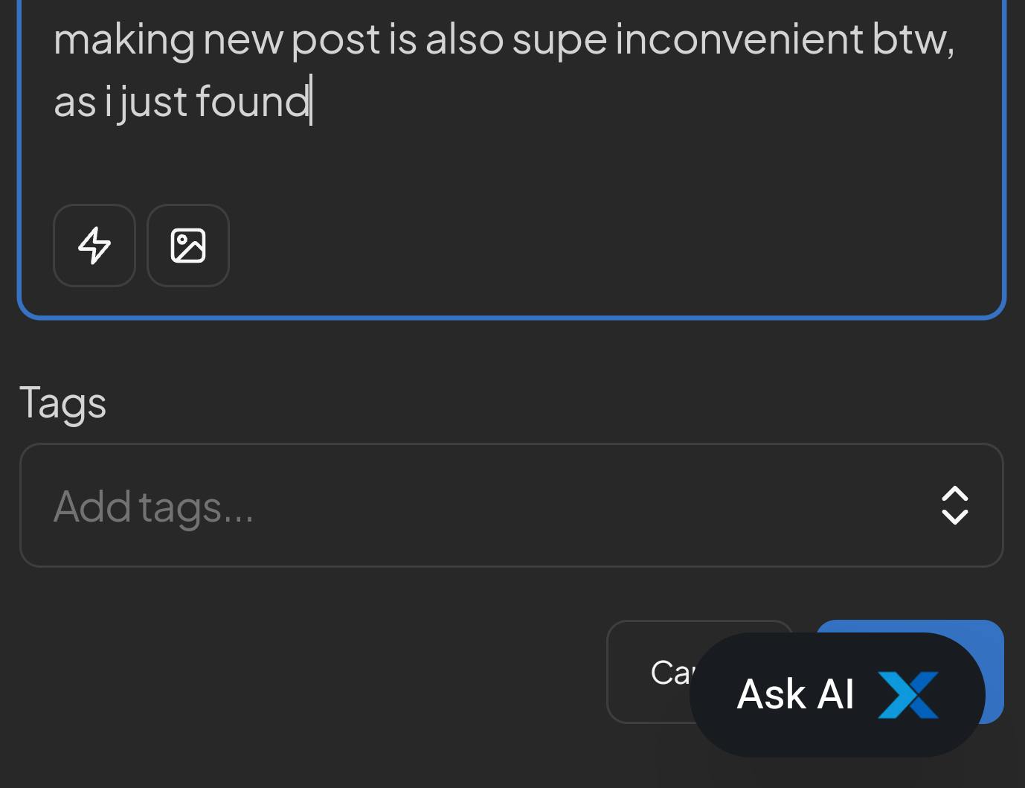Click the word "found" in the post
Image resolution: width=1025 pixels, height=788 pixels.
coord(252,101)
